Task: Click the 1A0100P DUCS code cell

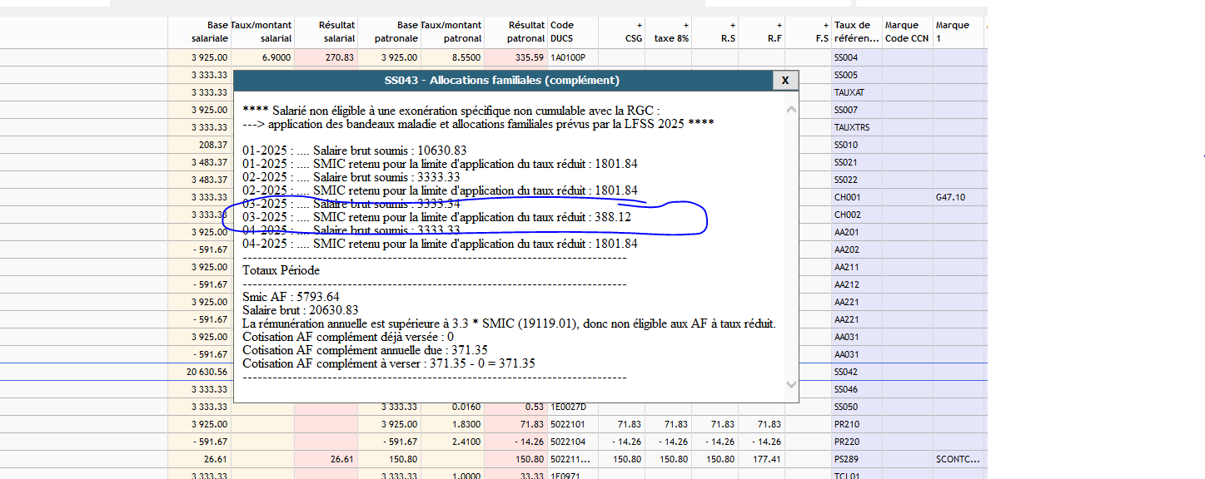Action: 573,57
